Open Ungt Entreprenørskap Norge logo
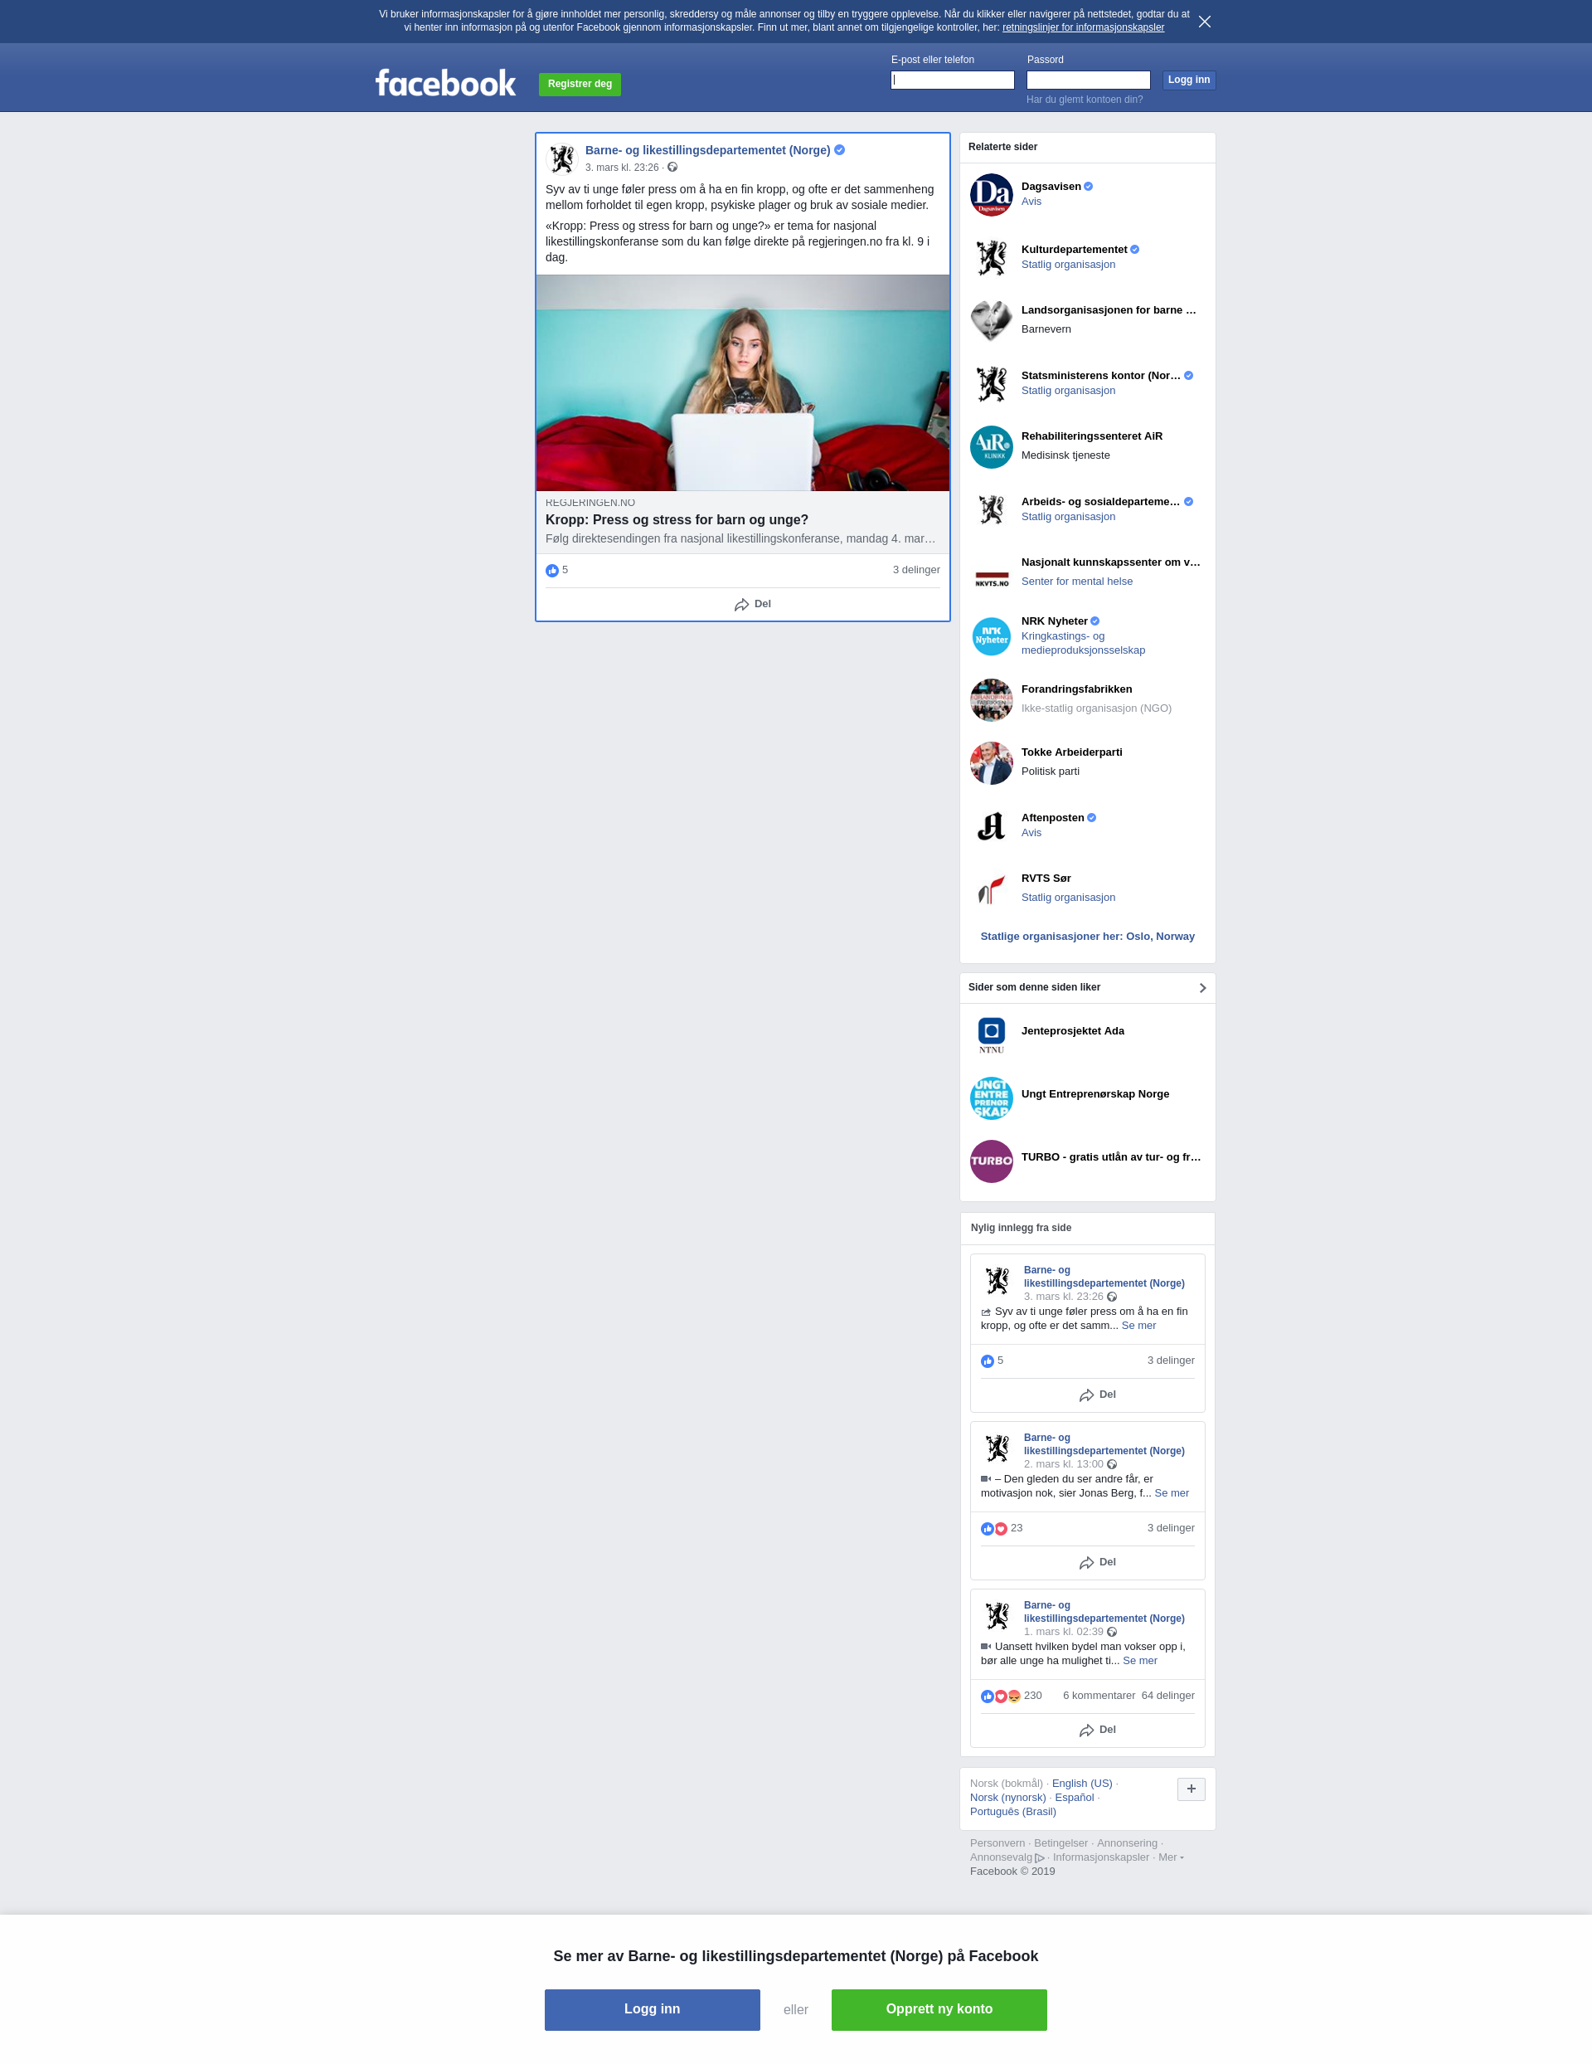 tap(991, 1098)
